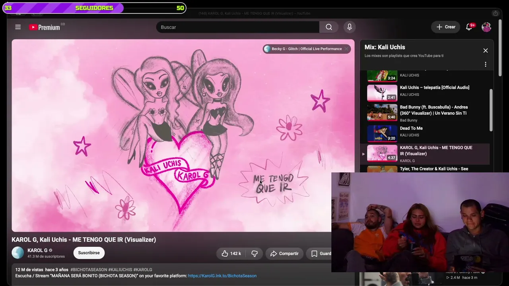Go to YouTube Premium home via logo
509x286 pixels.
[x=45, y=27]
